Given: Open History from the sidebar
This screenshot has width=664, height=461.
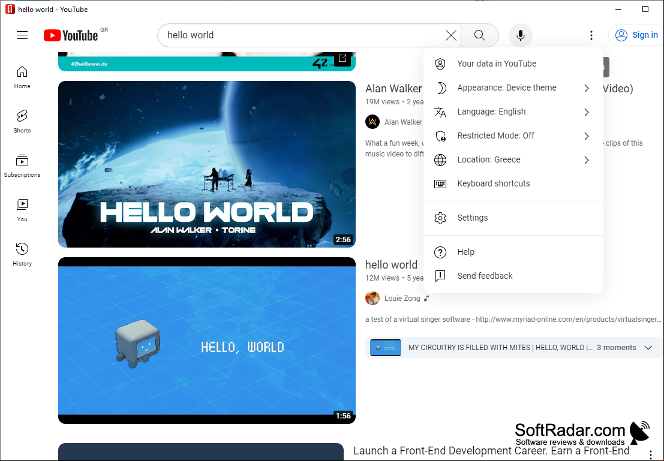Looking at the screenshot, I should tap(22, 254).
